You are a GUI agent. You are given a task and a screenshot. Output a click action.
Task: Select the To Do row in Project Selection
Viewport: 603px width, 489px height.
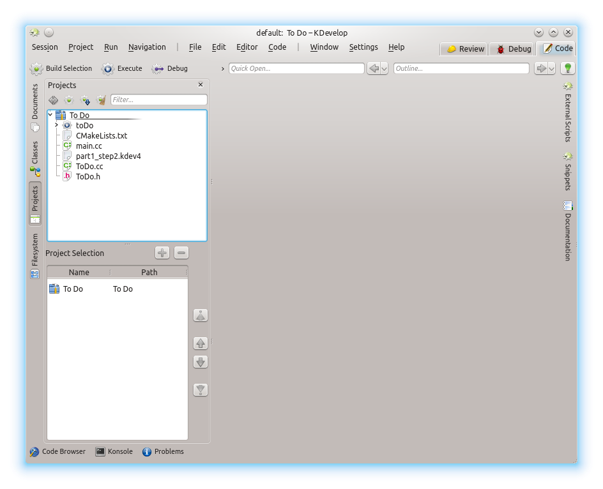tap(118, 289)
